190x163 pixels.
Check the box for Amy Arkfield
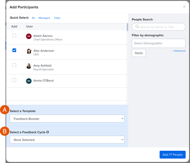point(14,65)
